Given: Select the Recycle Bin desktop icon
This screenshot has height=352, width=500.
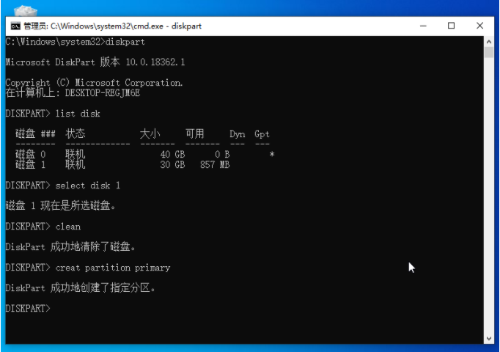Looking at the screenshot, I should [26, 10].
